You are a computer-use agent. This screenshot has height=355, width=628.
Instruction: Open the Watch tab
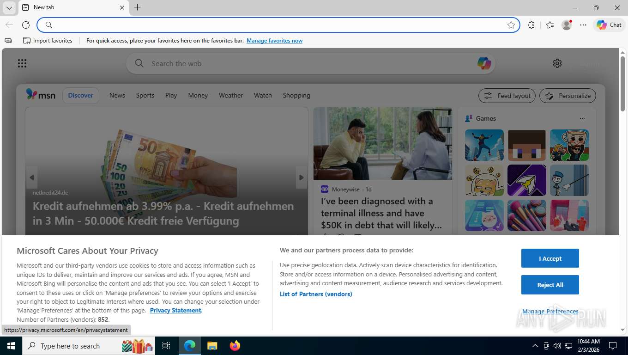pos(263,95)
